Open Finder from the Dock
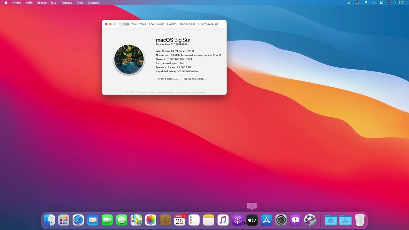409x230 pixels. (x=49, y=220)
